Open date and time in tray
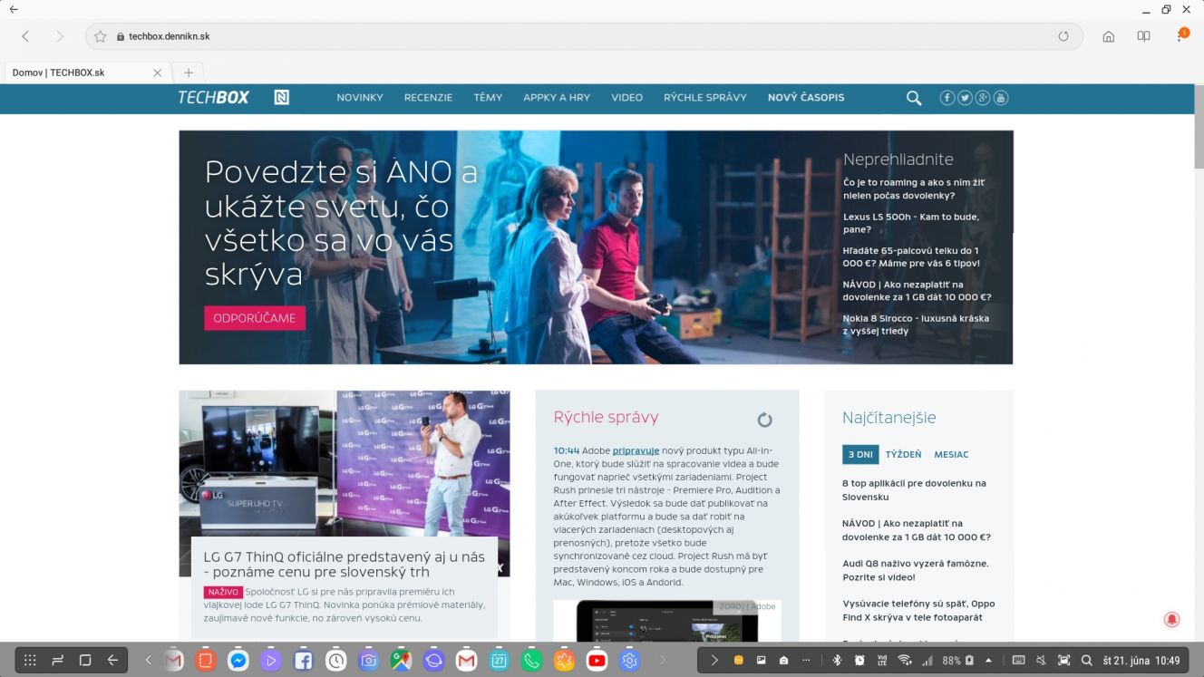The image size is (1204, 677). click(x=1142, y=661)
